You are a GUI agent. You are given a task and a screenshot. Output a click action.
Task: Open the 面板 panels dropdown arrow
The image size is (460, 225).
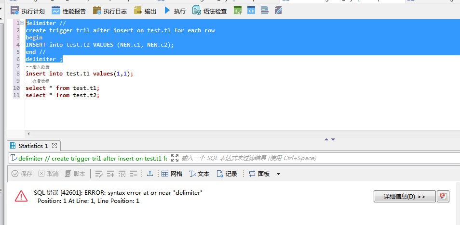pos(278,174)
